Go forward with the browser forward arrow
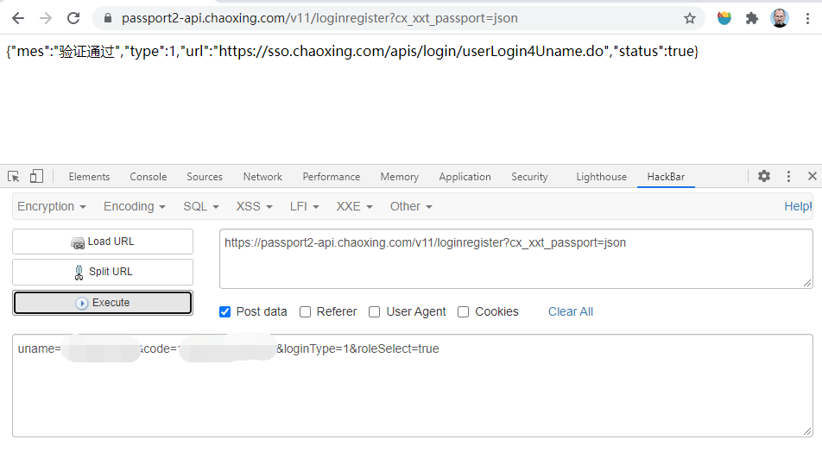 [46, 18]
